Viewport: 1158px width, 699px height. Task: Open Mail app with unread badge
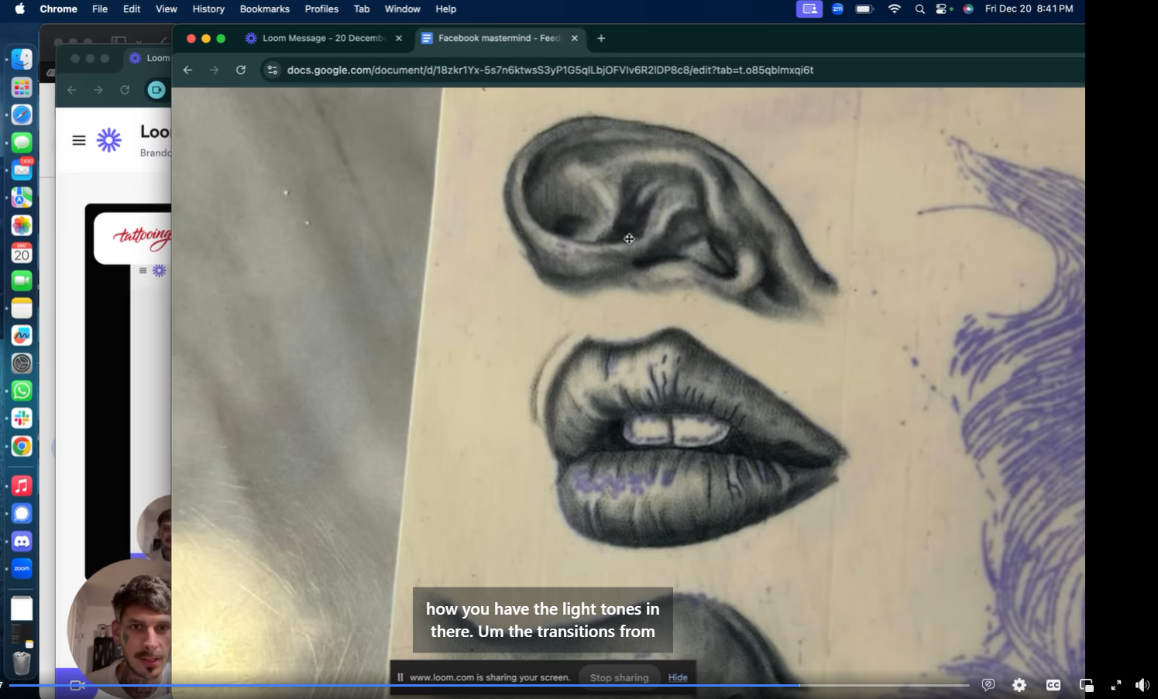click(x=22, y=170)
